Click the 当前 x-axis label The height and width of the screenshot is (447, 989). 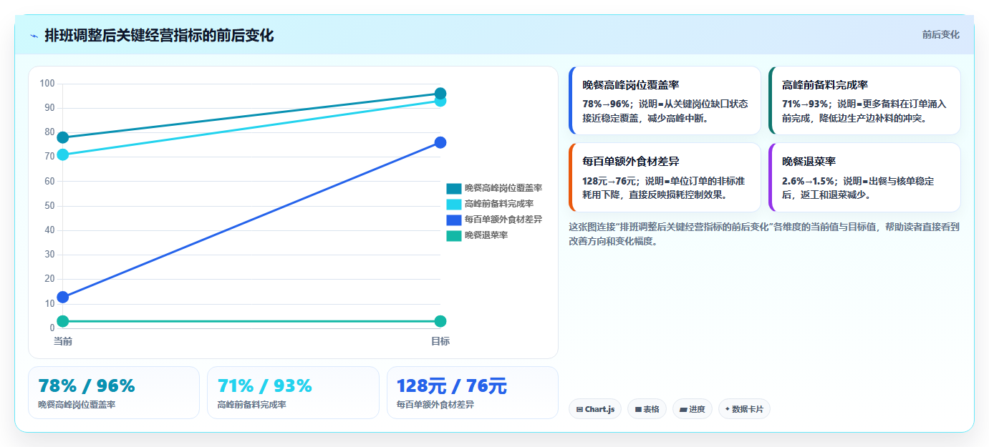click(x=63, y=341)
